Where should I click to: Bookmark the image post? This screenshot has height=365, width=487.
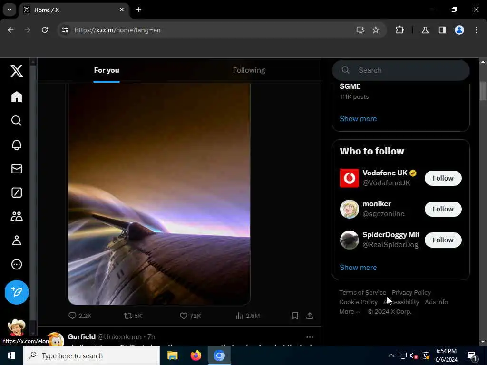coord(295,316)
